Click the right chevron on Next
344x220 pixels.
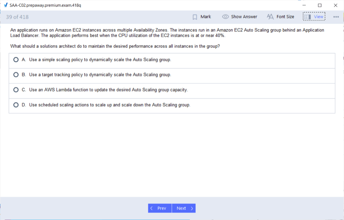coord(192,208)
